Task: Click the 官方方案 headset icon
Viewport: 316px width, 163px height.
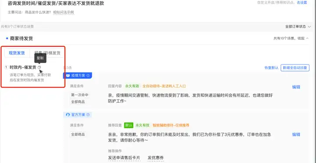Action: click(x=68, y=115)
